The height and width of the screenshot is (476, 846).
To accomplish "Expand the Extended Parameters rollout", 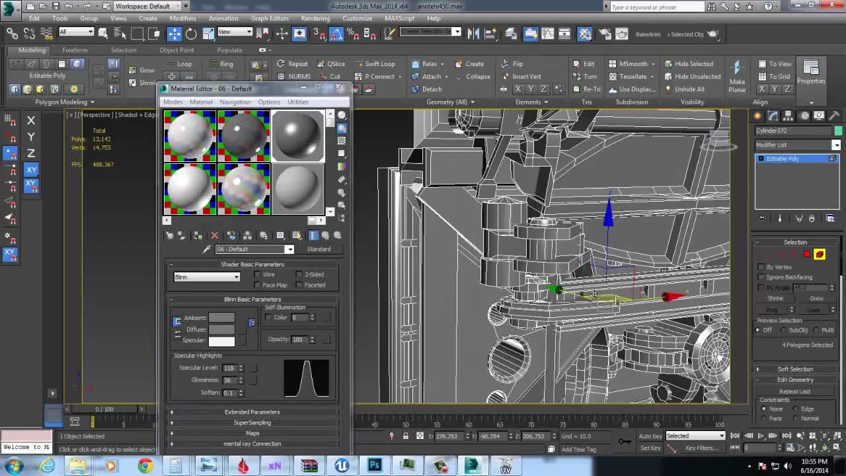I will 252,412.
